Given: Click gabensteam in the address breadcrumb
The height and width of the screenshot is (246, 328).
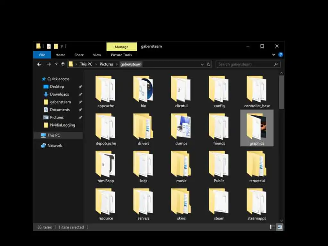Looking at the screenshot, I should pos(131,64).
